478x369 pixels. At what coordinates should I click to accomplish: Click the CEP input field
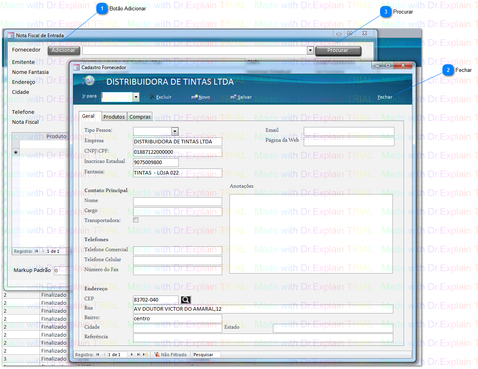[156, 300]
